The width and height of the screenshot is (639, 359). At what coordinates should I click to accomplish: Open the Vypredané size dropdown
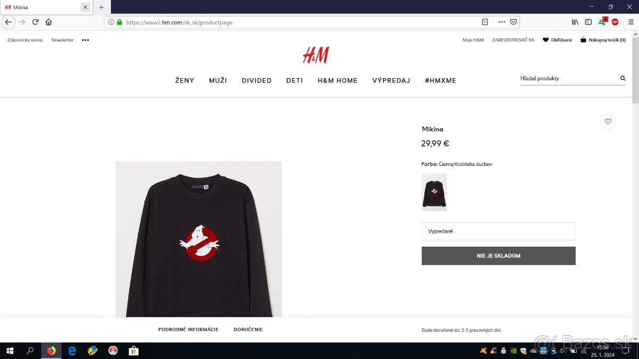coord(498,231)
